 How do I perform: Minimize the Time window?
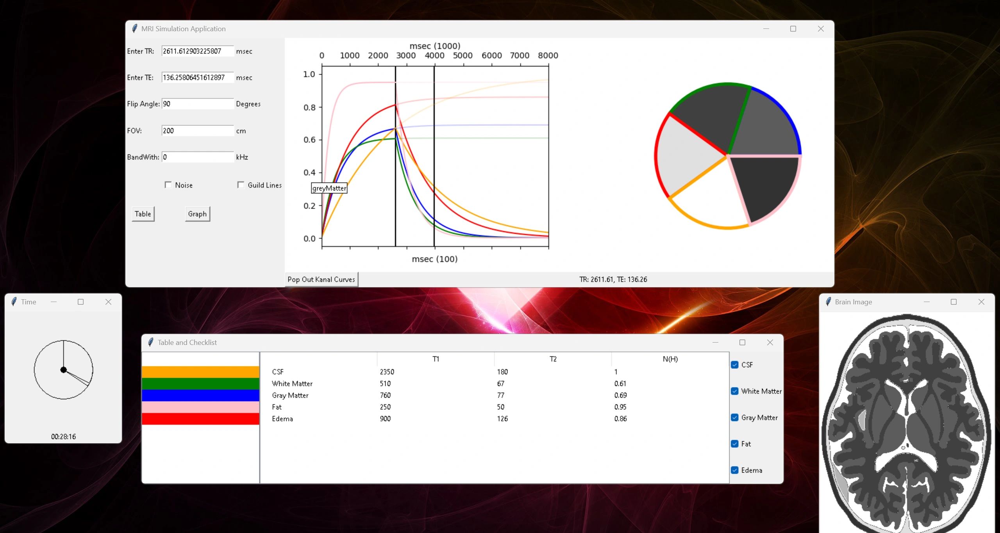54,302
